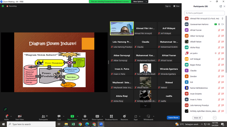Viewport: 227px width, 127px height.
Task: Click Sign in link
Action: [x=168, y=6]
